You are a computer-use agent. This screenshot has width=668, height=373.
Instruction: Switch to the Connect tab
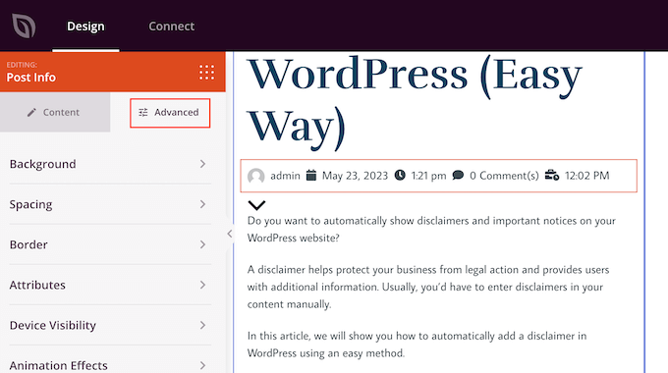click(171, 27)
